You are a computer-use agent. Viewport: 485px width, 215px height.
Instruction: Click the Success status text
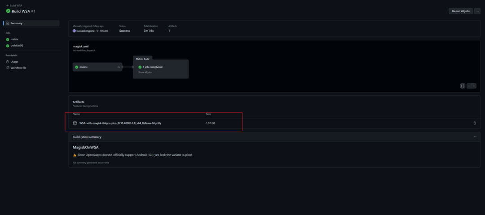tap(125, 31)
